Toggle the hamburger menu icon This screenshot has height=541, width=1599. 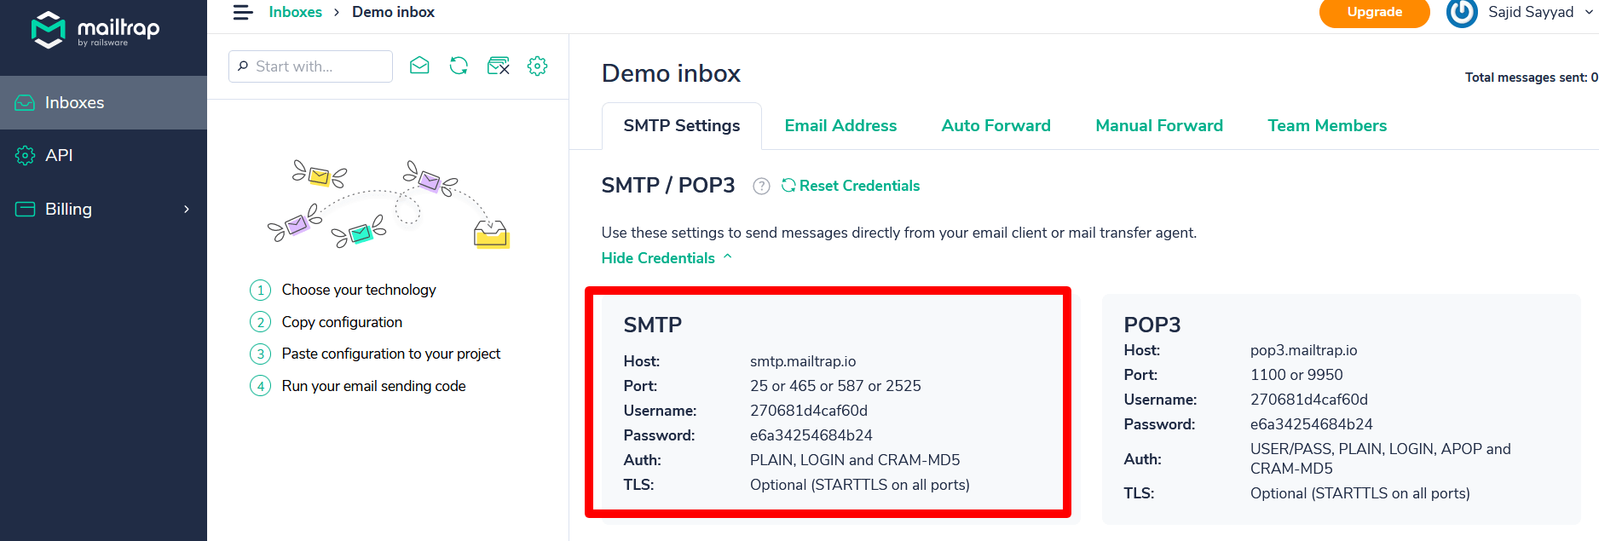click(x=243, y=12)
